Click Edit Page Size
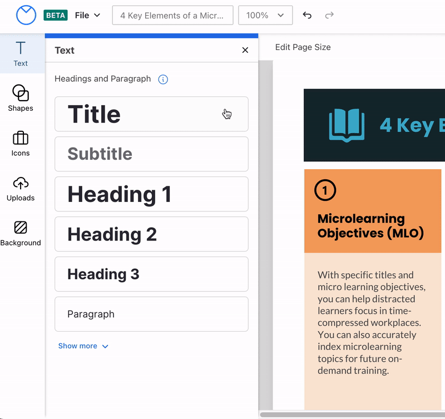 (303, 47)
